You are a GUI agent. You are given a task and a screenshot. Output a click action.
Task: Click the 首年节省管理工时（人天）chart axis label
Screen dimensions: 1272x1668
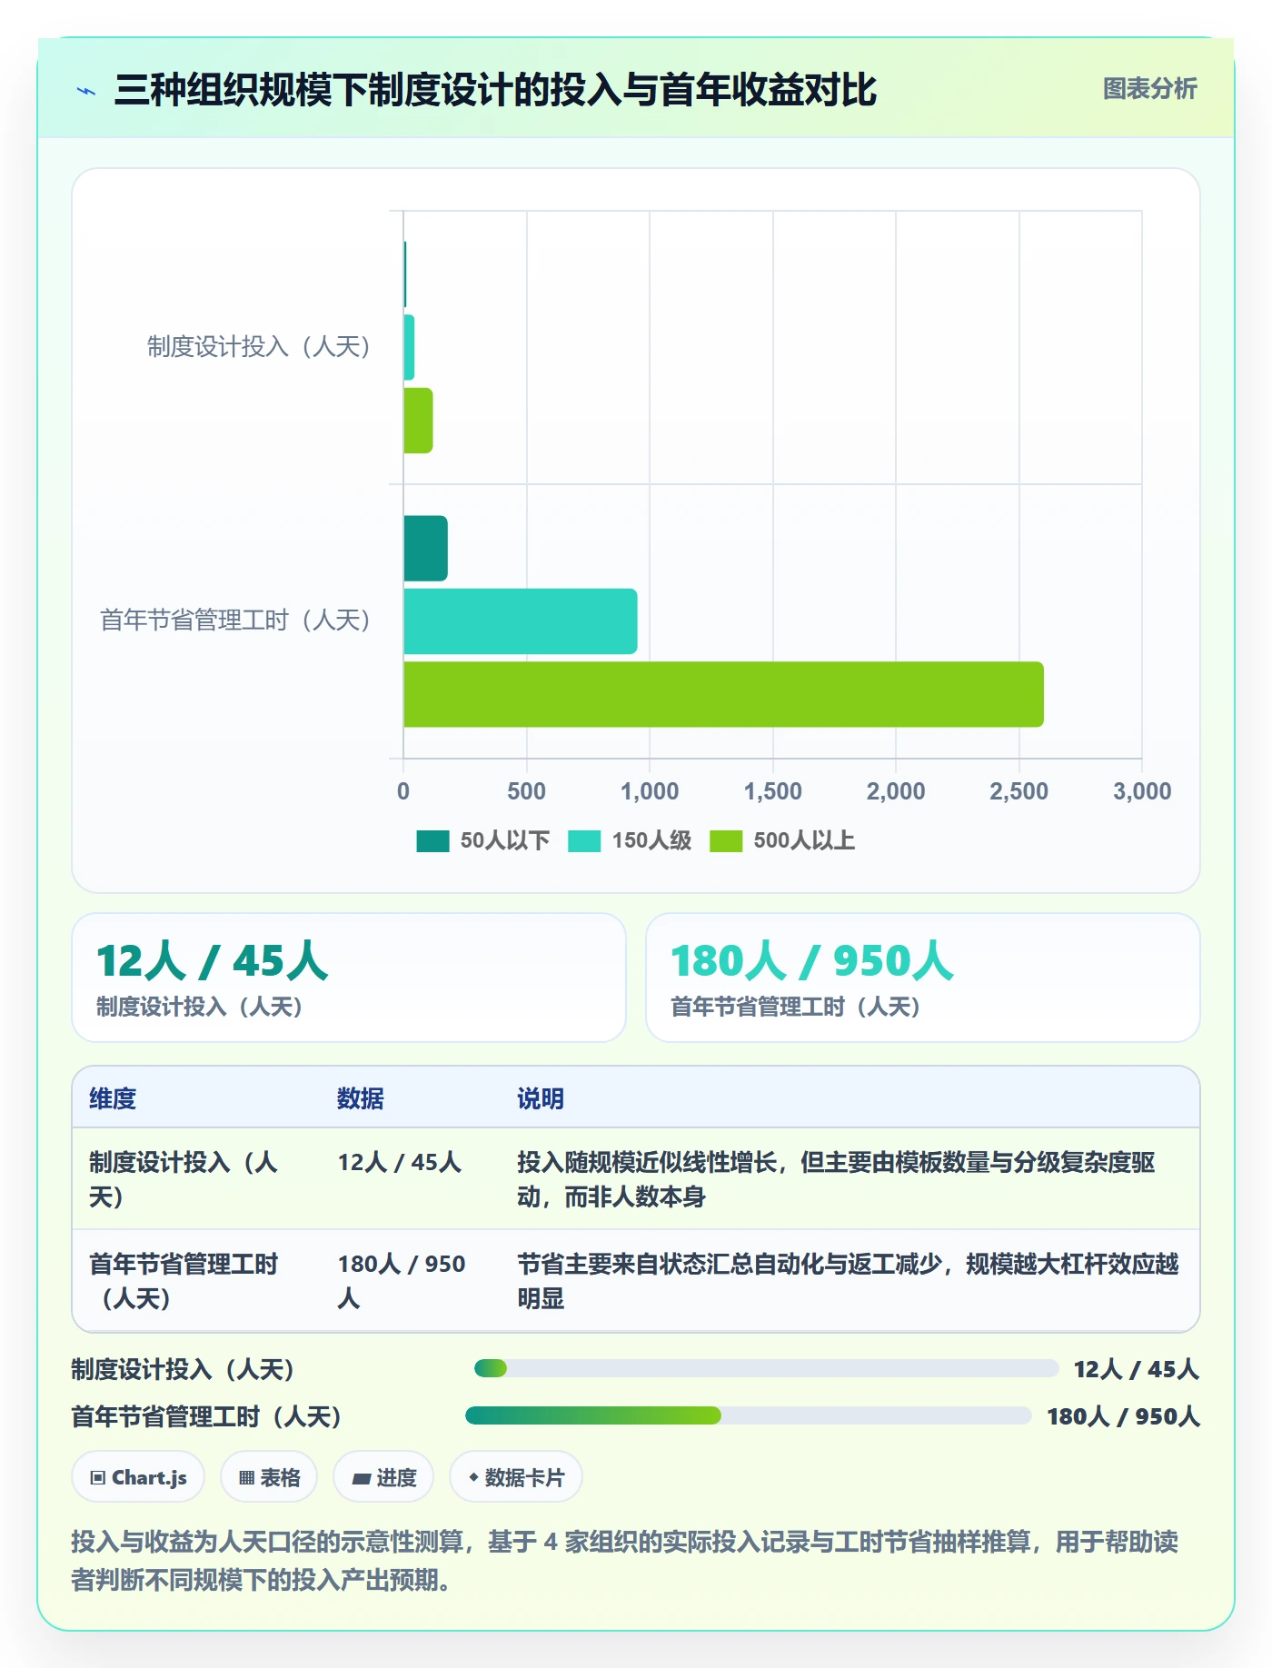click(235, 621)
